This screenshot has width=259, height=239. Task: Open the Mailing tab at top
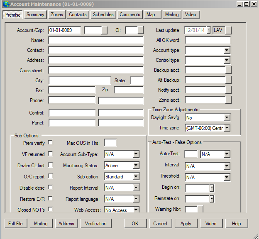coord(172,15)
